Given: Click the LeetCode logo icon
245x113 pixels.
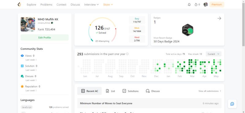Looking at the screenshot, I should pos(19,5).
